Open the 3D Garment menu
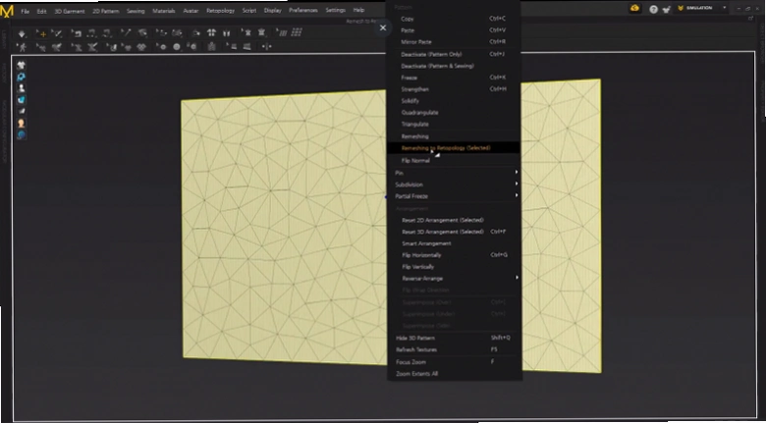Viewport: 766px width, 423px height. click(x=70, y=11)
